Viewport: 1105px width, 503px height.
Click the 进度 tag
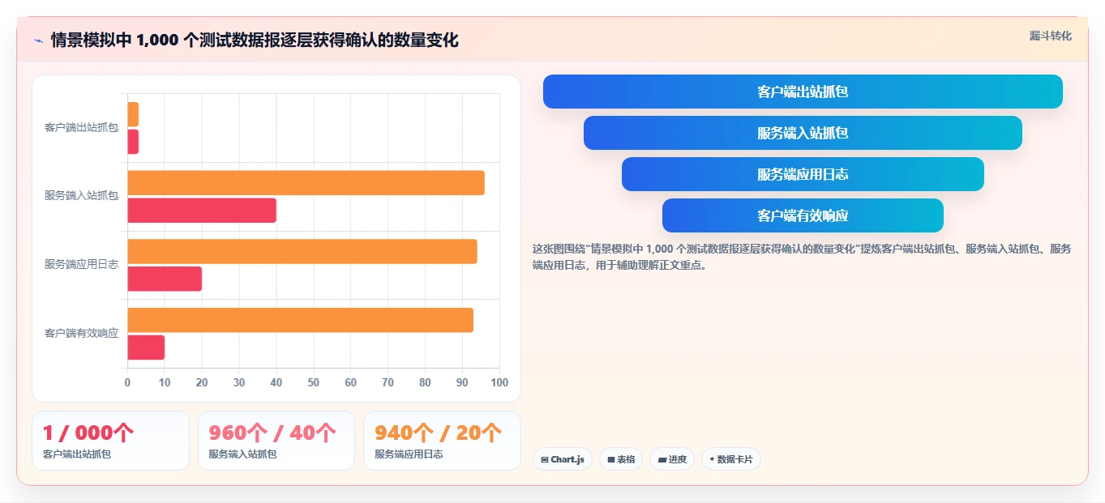click(672, 459)
